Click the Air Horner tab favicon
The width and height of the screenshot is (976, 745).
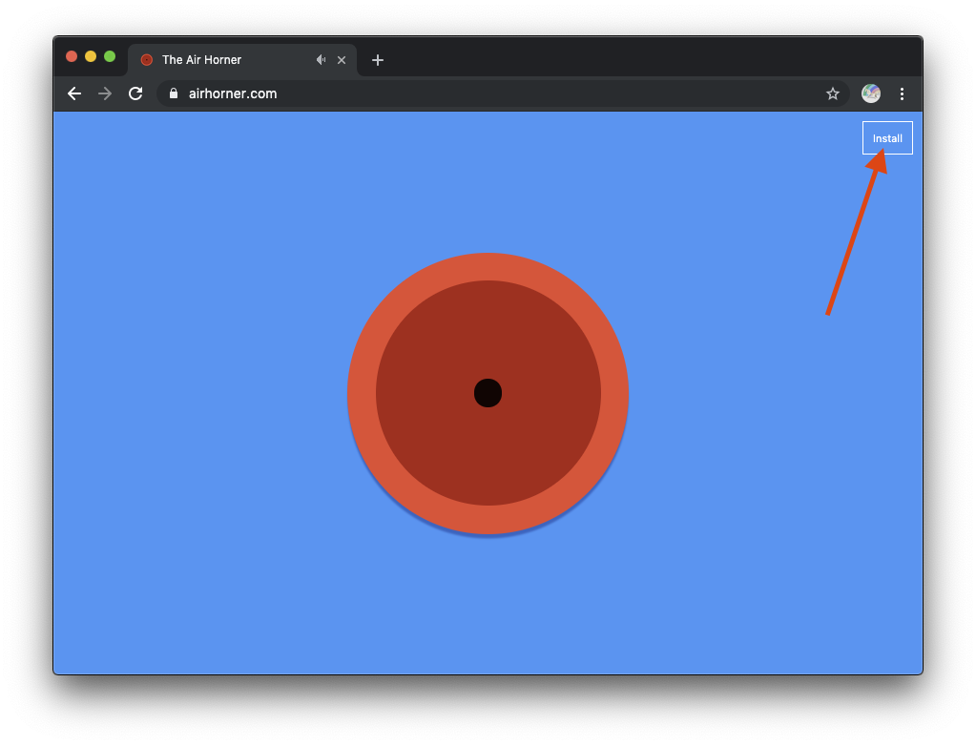pos(147,60)
